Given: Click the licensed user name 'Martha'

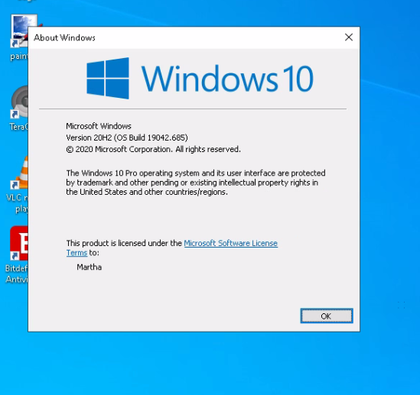Looking at the screenshot, I should (89, 267).
